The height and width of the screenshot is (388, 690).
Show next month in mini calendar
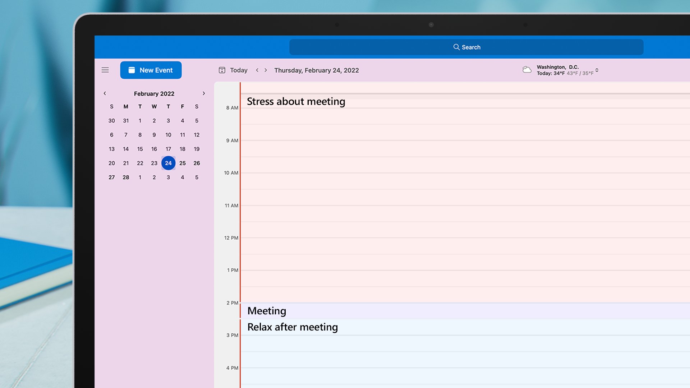coord(204,93)
